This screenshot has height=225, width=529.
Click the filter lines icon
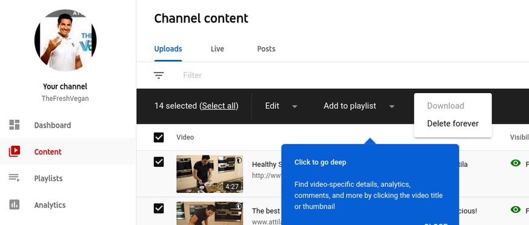point(159,75)
